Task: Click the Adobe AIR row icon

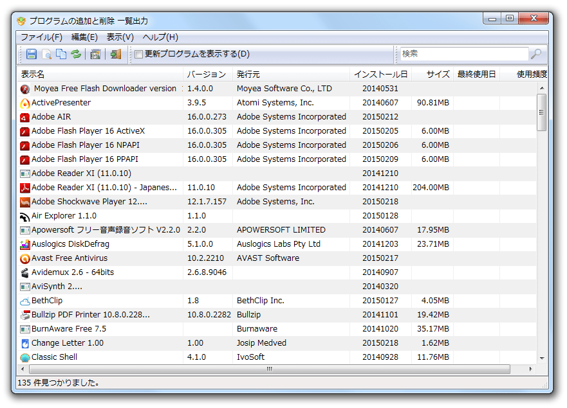Action: tap(25, 118)
